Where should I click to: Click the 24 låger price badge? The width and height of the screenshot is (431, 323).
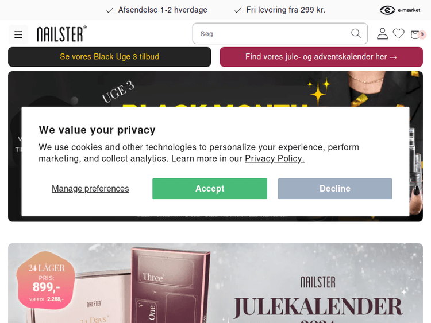(46, 280)
